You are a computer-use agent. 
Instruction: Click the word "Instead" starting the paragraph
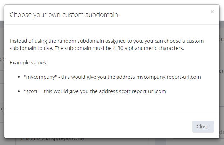[18, 41]
